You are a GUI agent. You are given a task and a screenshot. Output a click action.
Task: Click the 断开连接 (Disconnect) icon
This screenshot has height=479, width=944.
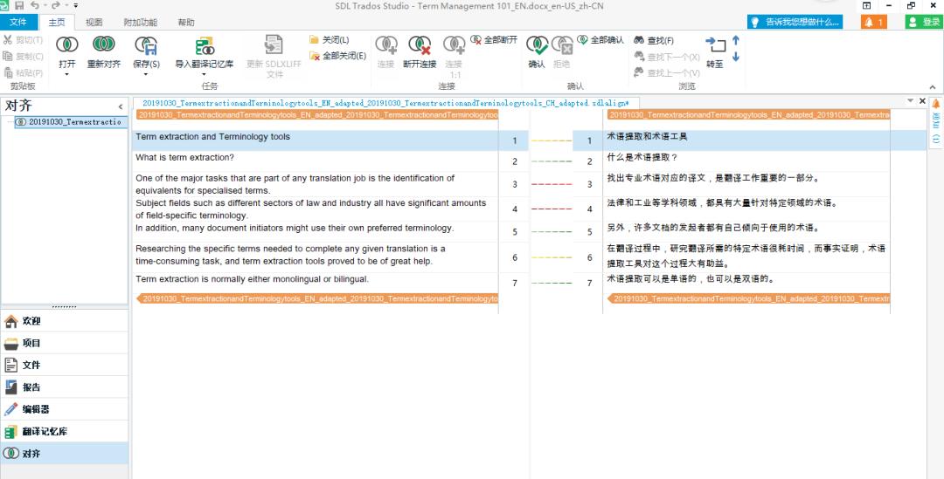420,45
